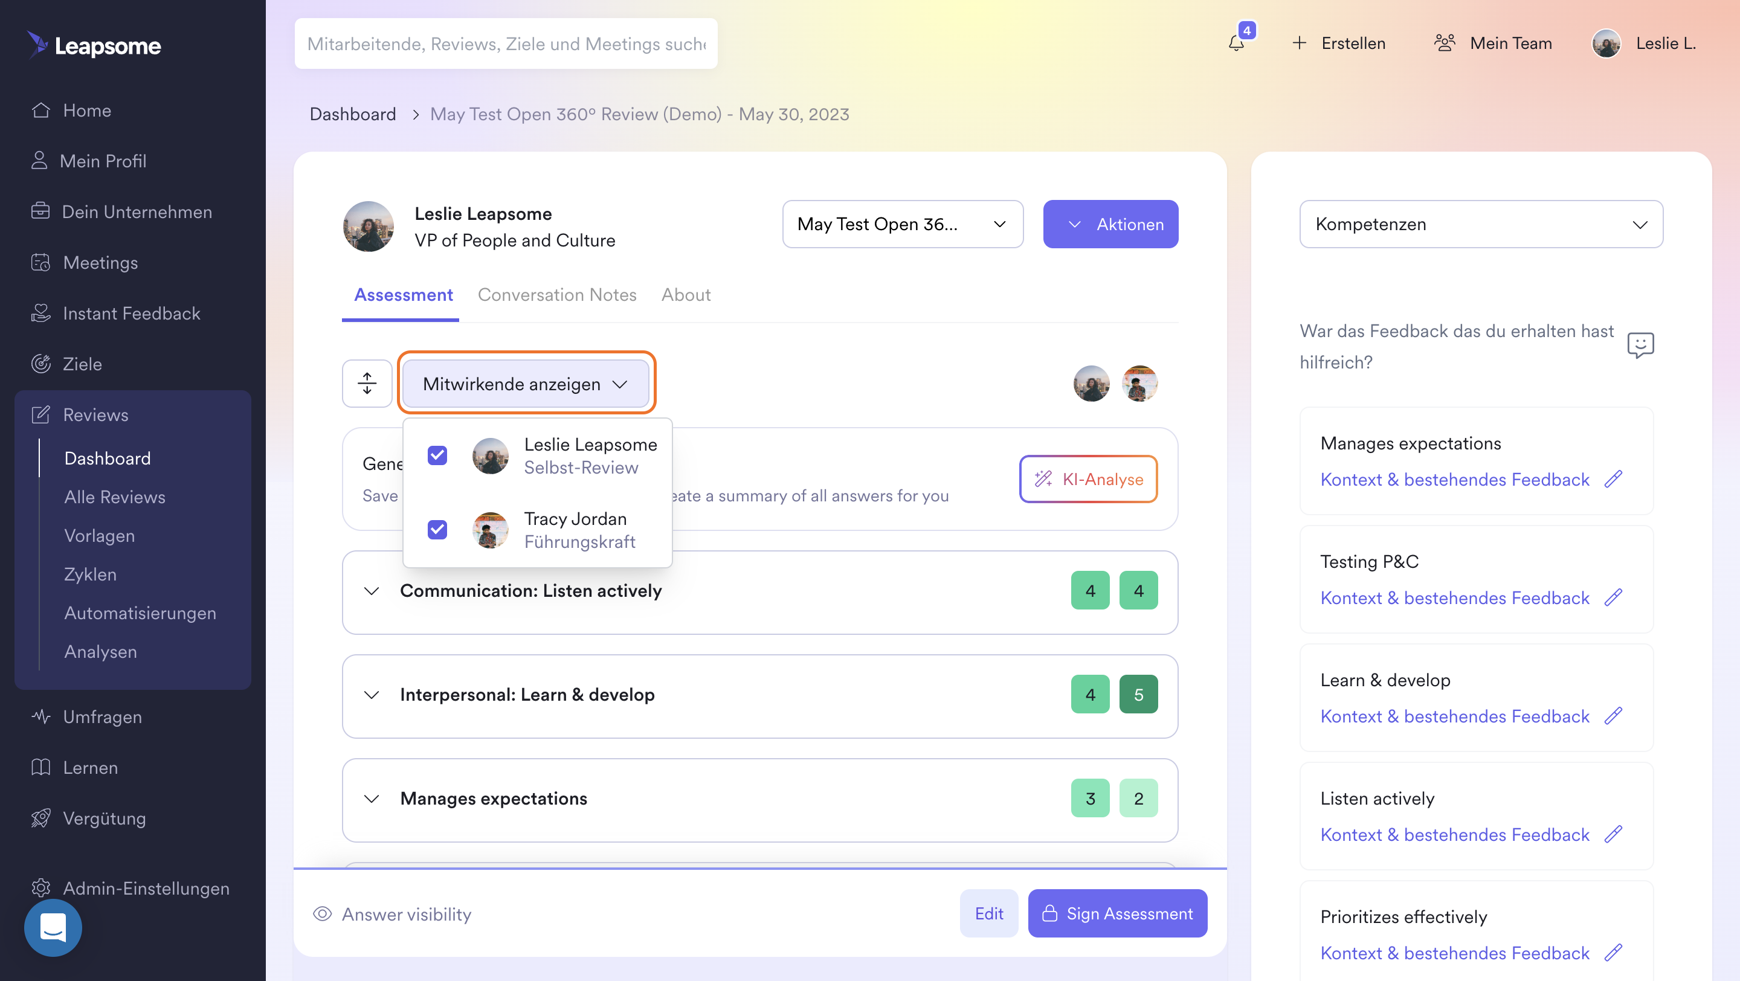Open Kontext & bestehendes Feedback under Learn & develop

[1454, 716]
